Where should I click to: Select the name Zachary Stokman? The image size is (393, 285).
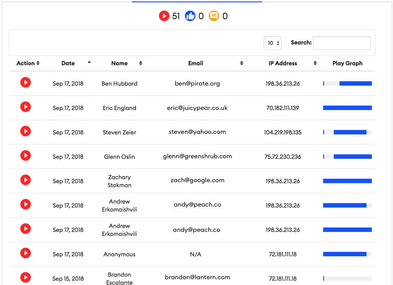tap(119, 181)
